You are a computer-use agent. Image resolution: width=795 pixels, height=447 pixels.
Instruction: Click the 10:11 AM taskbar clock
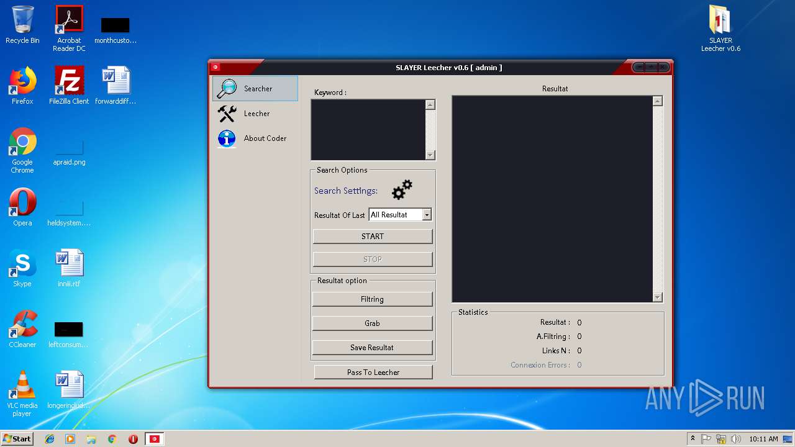tap(763, 439)
